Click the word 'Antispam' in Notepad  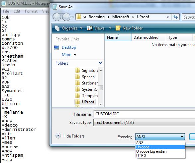[12, 155]
